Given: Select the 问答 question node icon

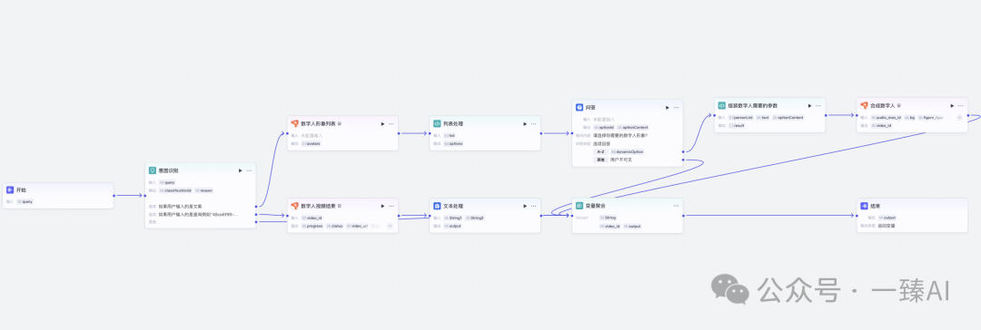Looking at the screenshot, I should click(580, 108).
